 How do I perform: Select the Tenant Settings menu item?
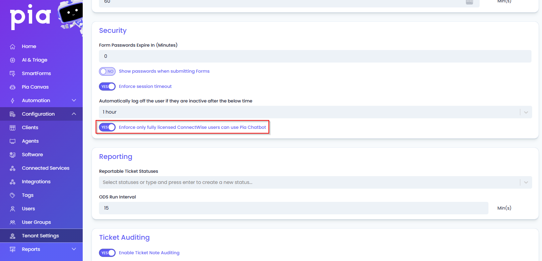click(41, 236)
